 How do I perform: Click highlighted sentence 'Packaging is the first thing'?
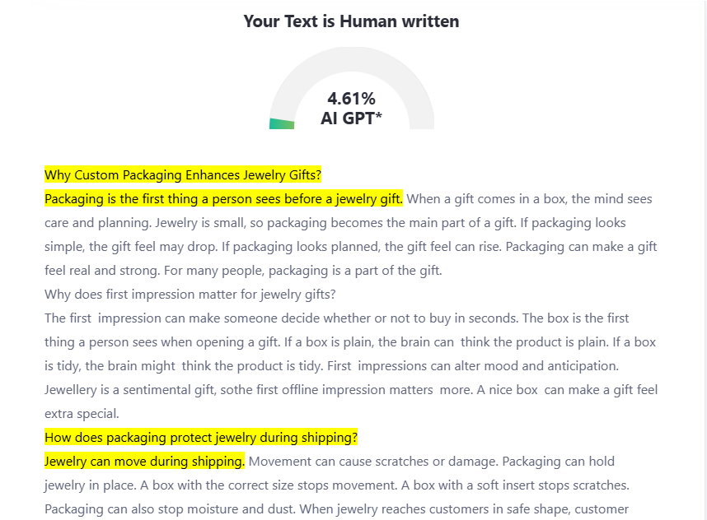coord(223,199)
